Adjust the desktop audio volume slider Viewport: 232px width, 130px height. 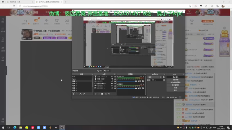tap(127, 88)
